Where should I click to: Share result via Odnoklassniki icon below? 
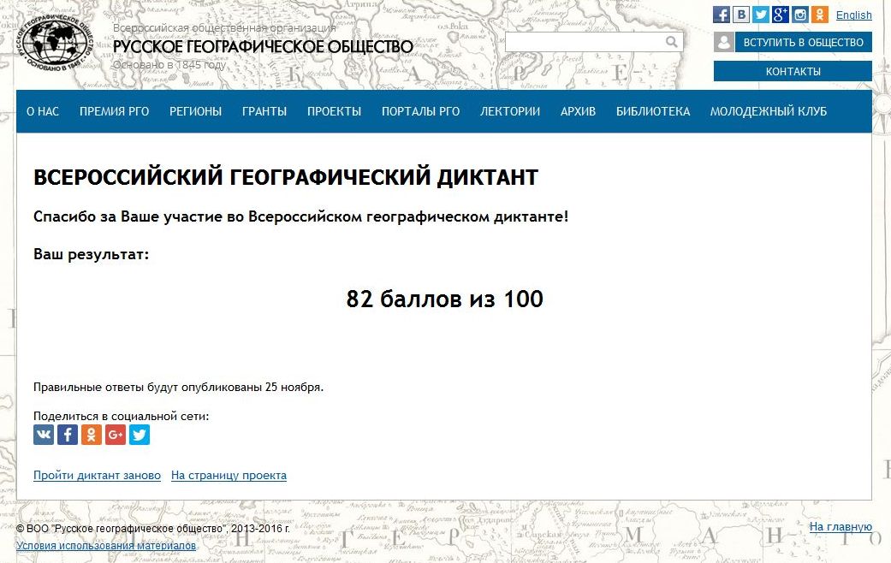92,435
